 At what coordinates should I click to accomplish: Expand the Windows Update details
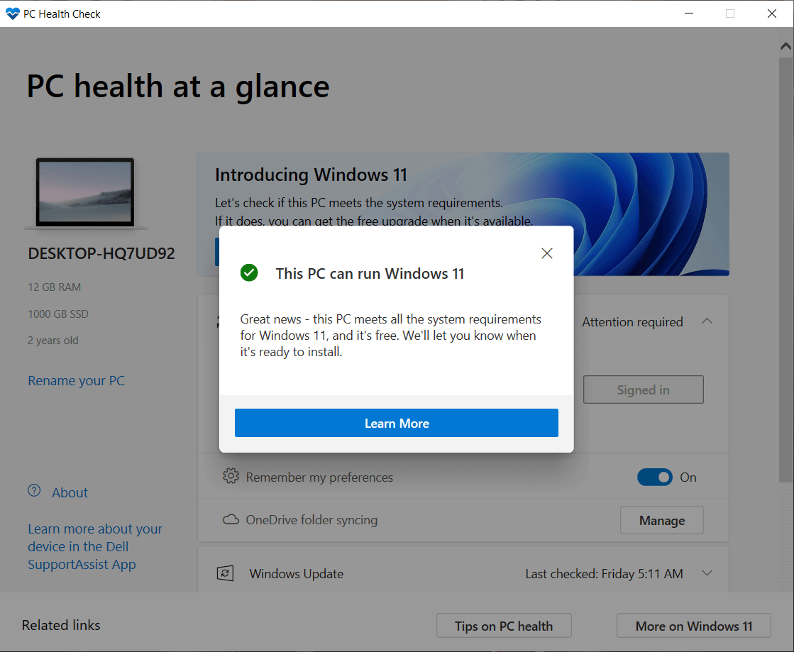click(707, 573)
